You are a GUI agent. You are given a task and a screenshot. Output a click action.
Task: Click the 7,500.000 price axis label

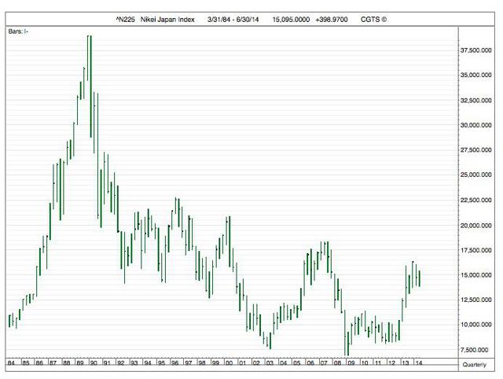click(x=476, y=350)
